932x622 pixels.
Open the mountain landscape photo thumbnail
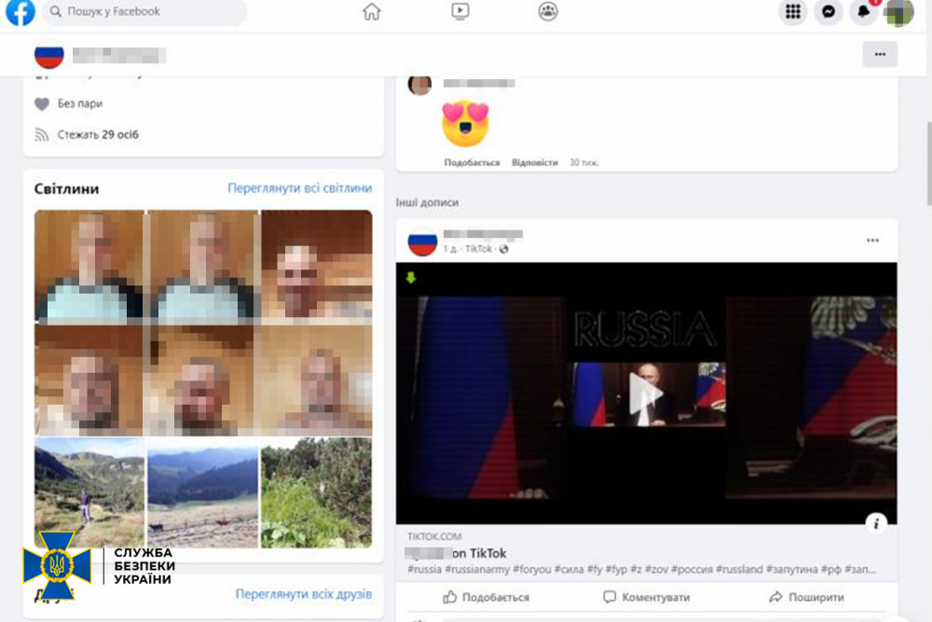coord(202,492)
